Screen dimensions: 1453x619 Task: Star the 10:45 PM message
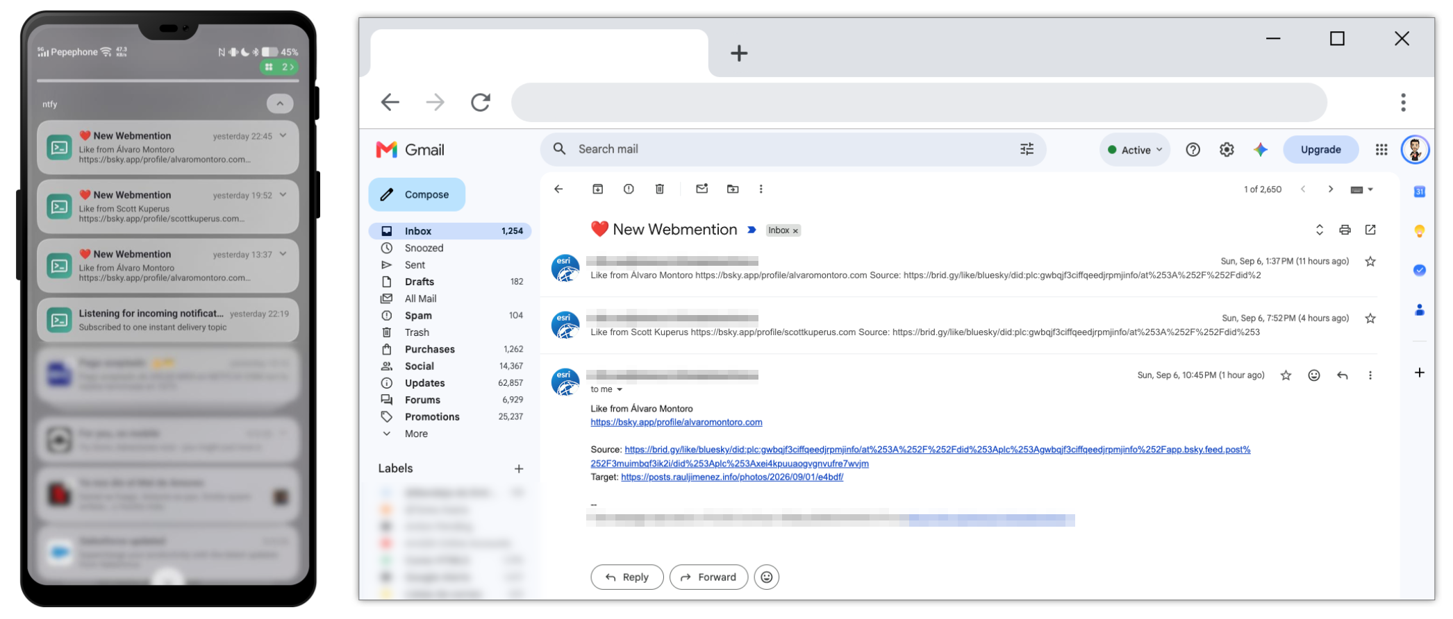tap(1286, 375)
